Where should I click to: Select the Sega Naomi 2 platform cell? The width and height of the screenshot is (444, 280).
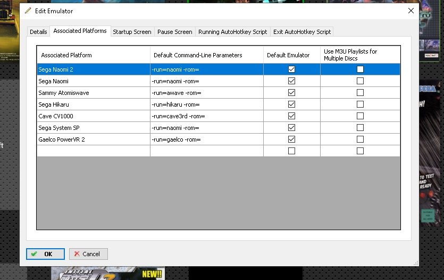pos(94,69)
